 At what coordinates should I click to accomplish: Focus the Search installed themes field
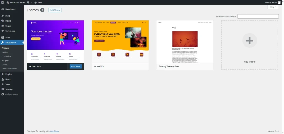point(258,17)
